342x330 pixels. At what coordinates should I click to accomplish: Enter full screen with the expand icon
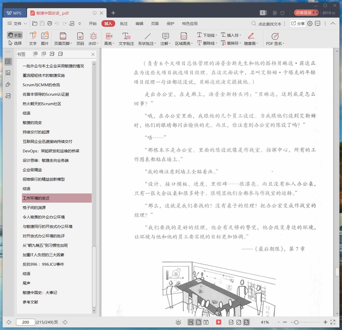point(333,322)
